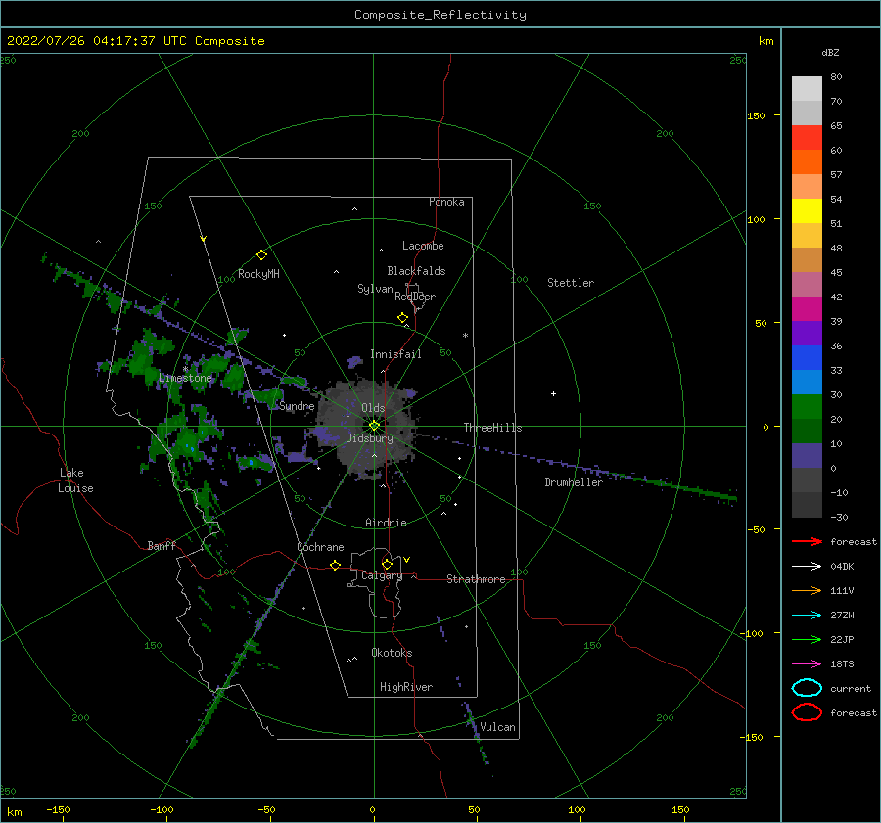
Task: Click the dBZ legend heading
Action: coord(830,52)
